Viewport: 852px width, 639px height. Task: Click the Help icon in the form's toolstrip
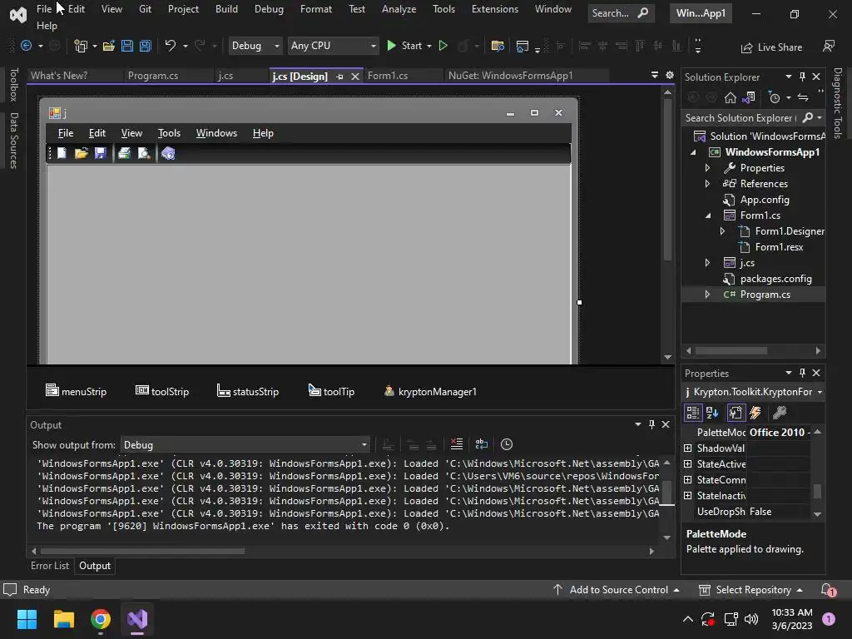(x=168, y=154)
